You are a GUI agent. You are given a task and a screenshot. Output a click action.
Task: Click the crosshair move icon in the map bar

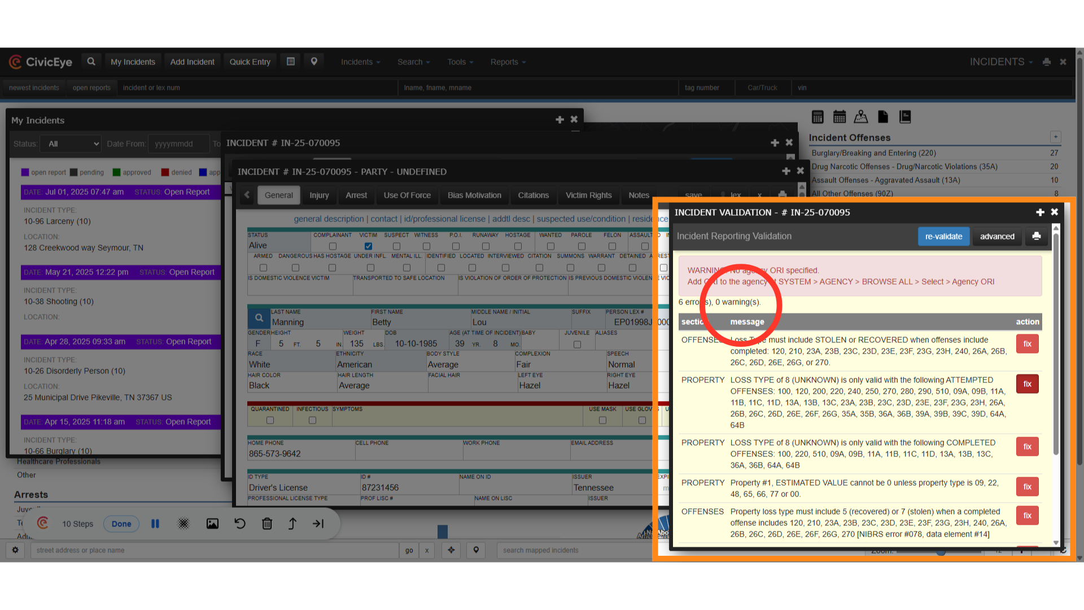tap(451, 550)
